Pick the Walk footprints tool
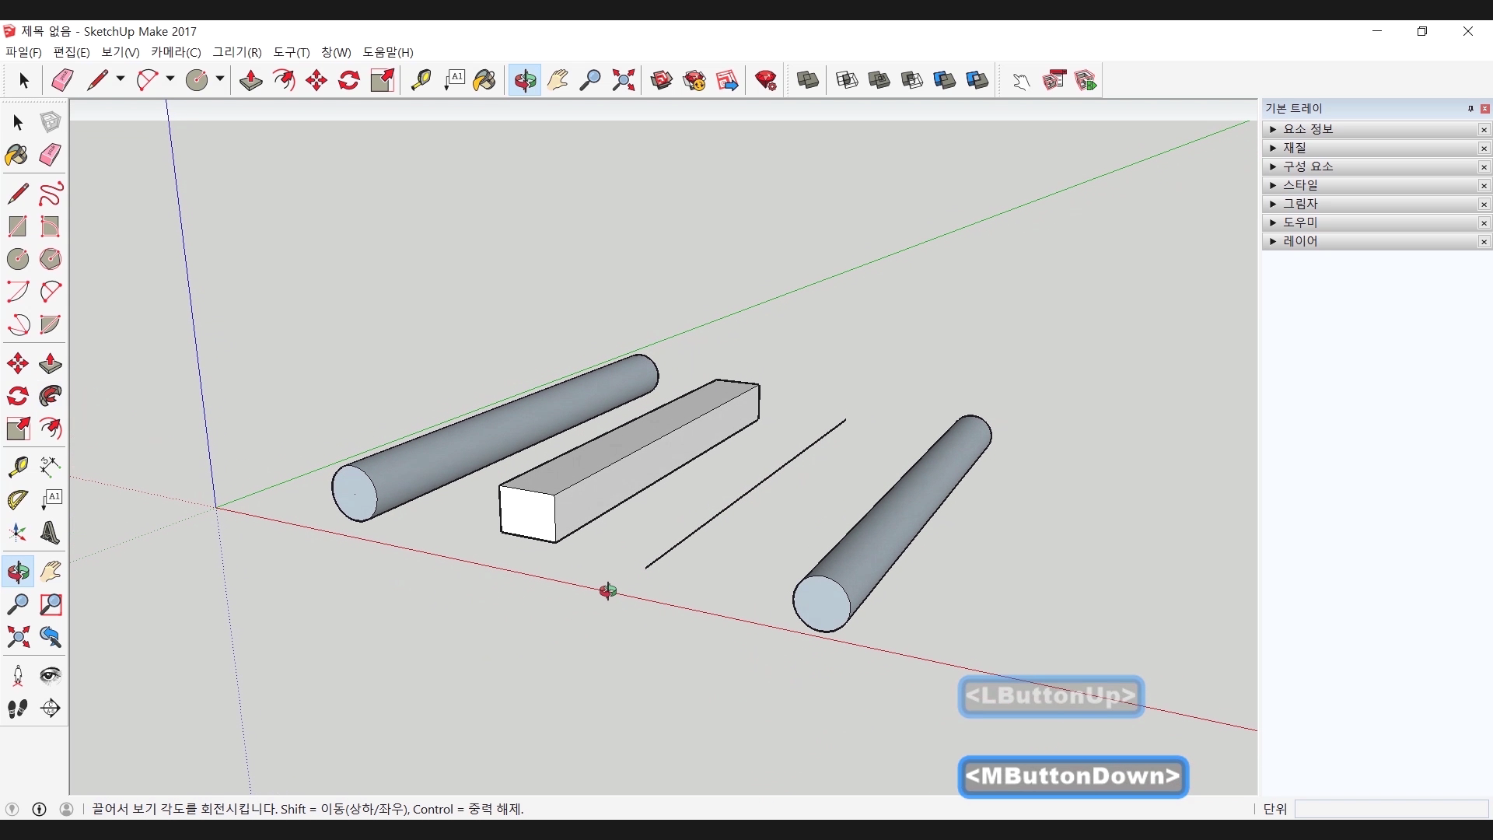Image resolution: width=1493 pixels, height=840 pixels. coord(18,708)
